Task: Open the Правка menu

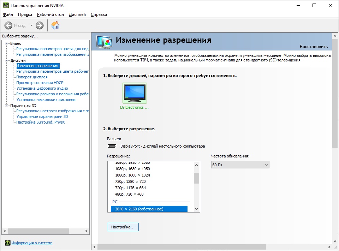Action: pyautogui.click(x=25, y=14)
